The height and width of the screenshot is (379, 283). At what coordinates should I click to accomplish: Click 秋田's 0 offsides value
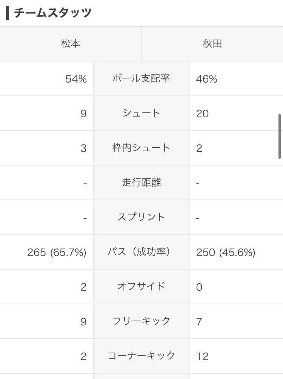[199, 287]
